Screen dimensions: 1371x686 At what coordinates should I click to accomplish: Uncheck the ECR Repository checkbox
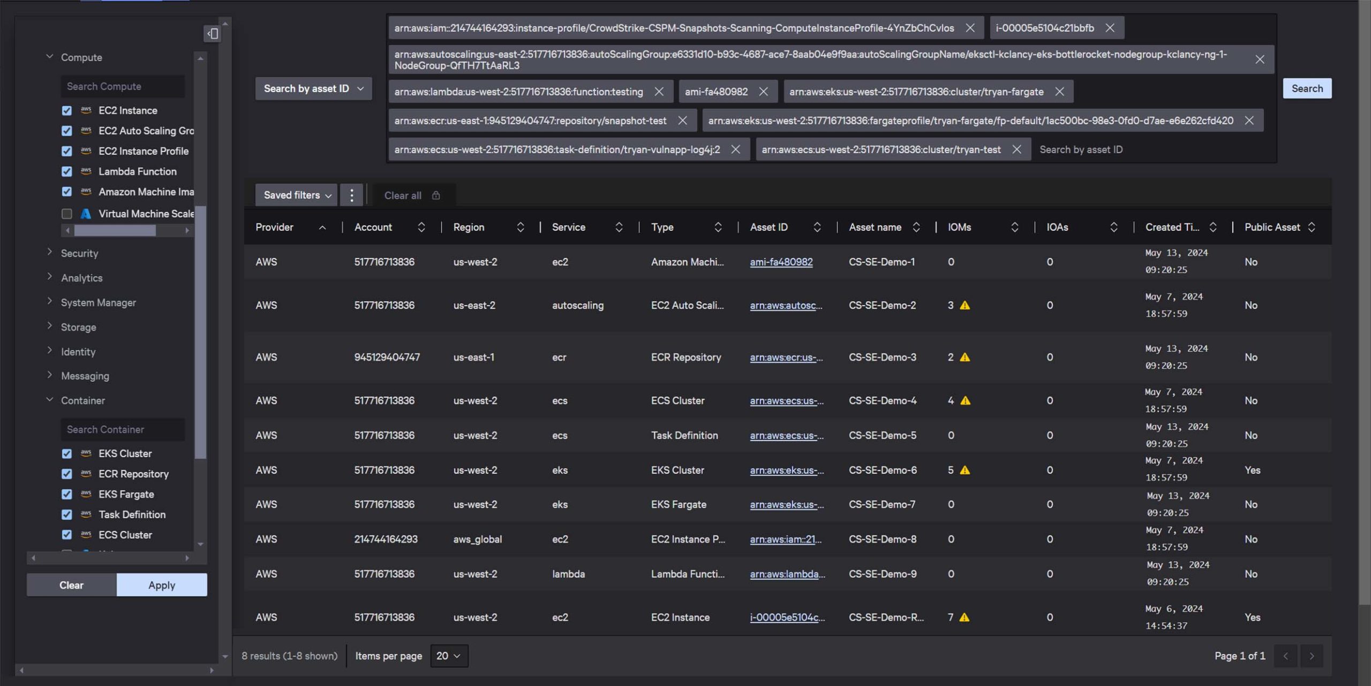coord(67,474)
